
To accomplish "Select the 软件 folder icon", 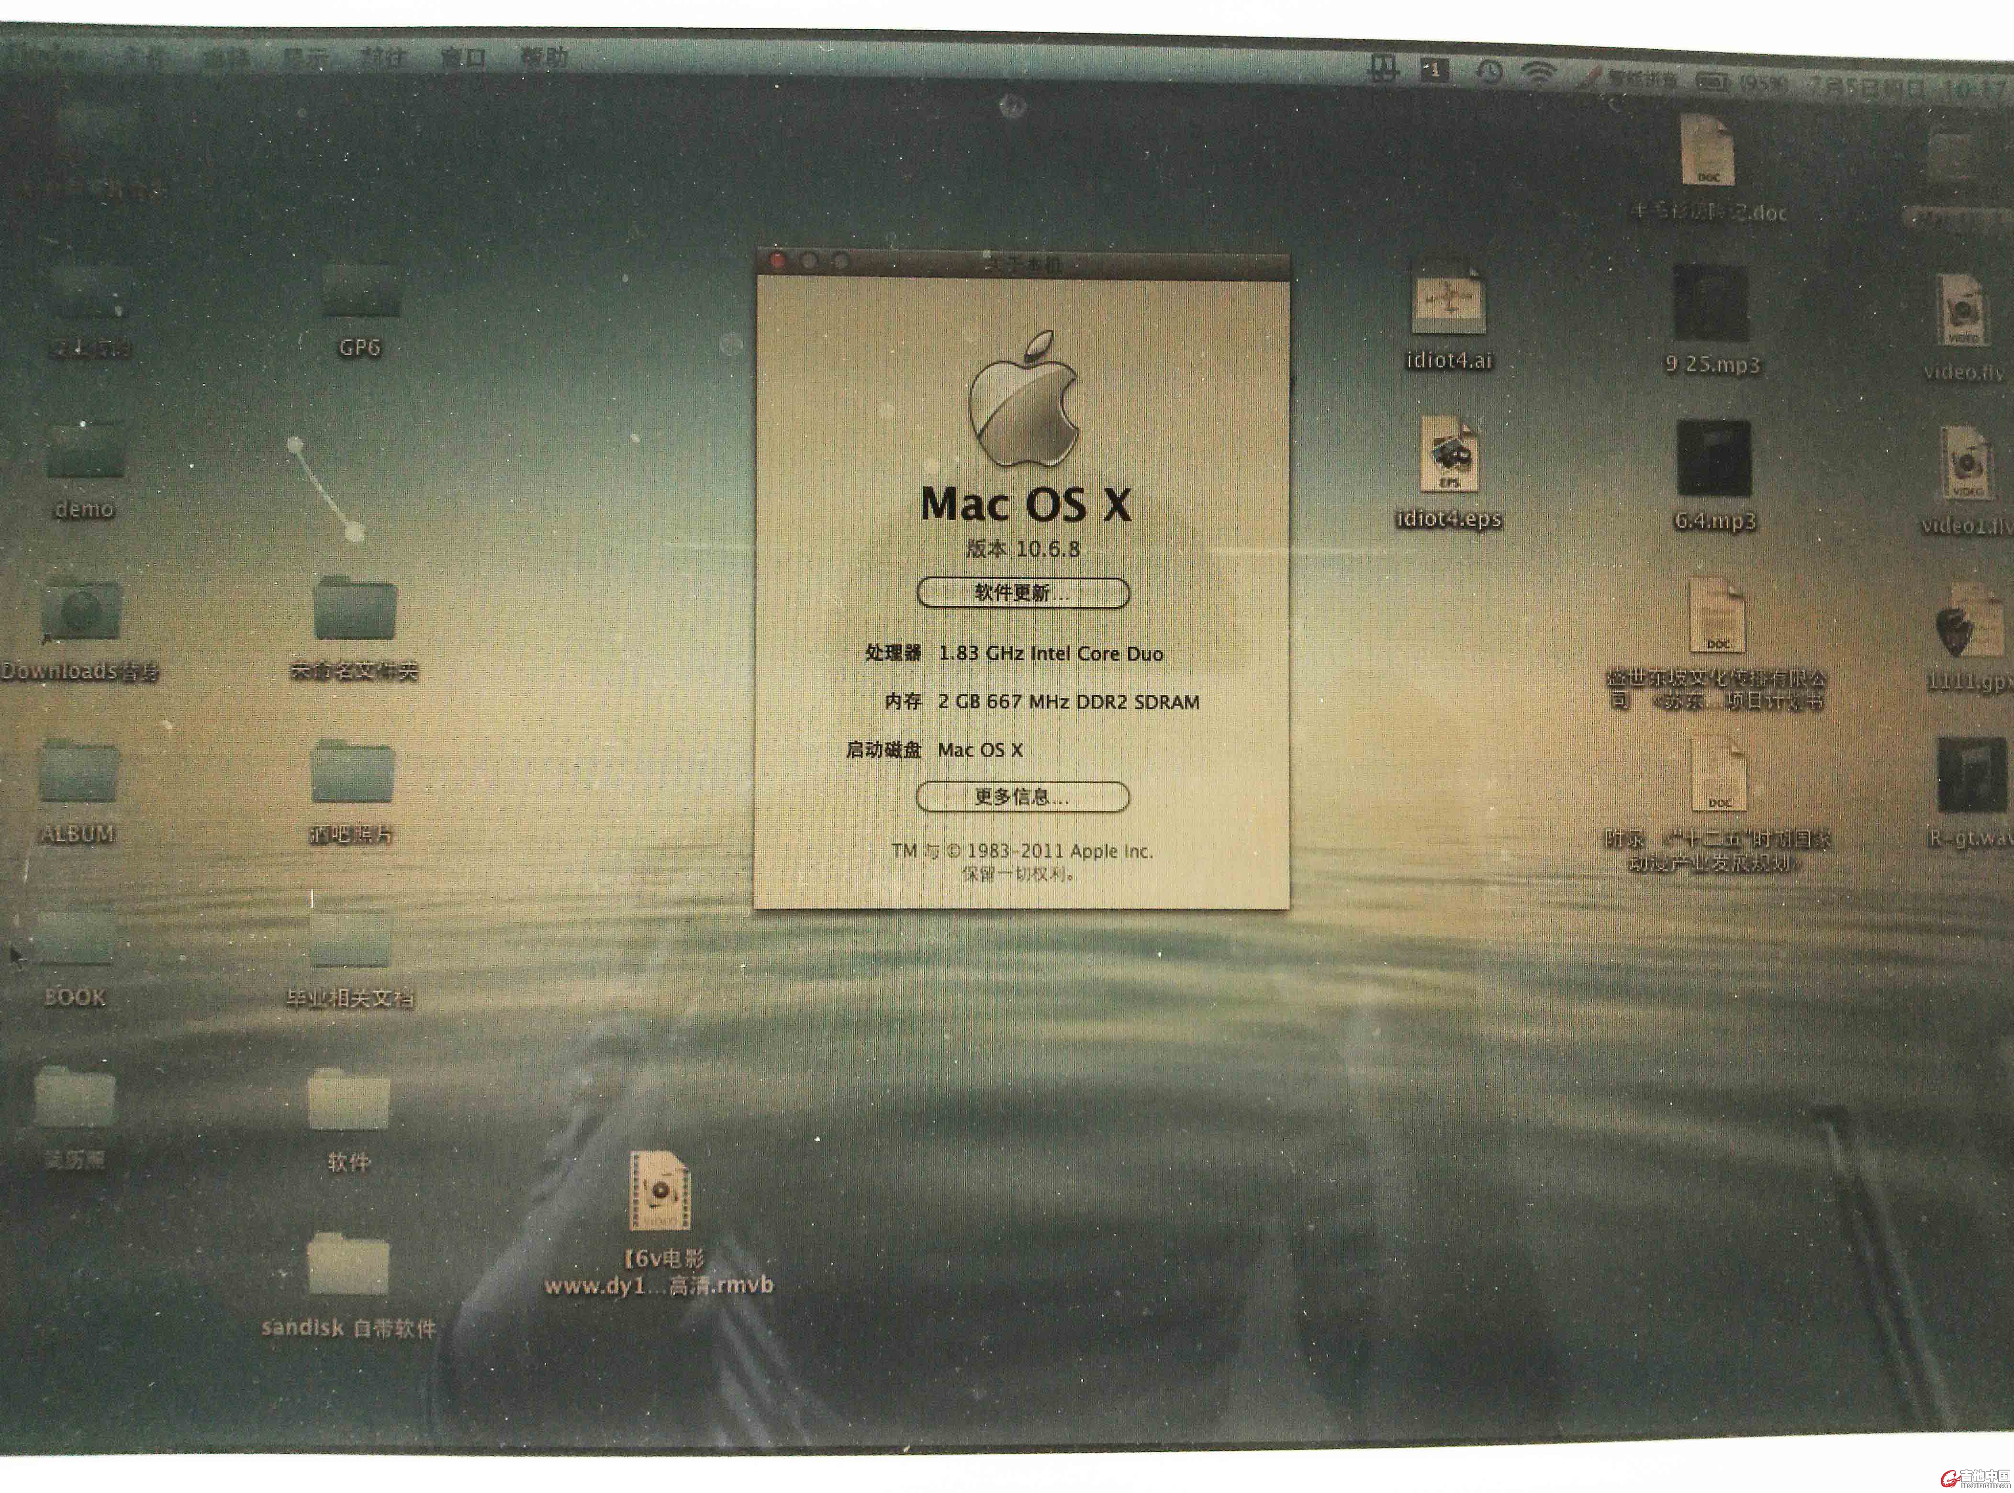I will point(348,1100).
